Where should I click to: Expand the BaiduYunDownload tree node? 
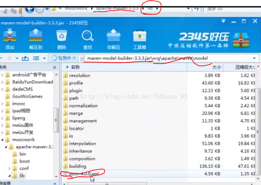pos(2,82)
